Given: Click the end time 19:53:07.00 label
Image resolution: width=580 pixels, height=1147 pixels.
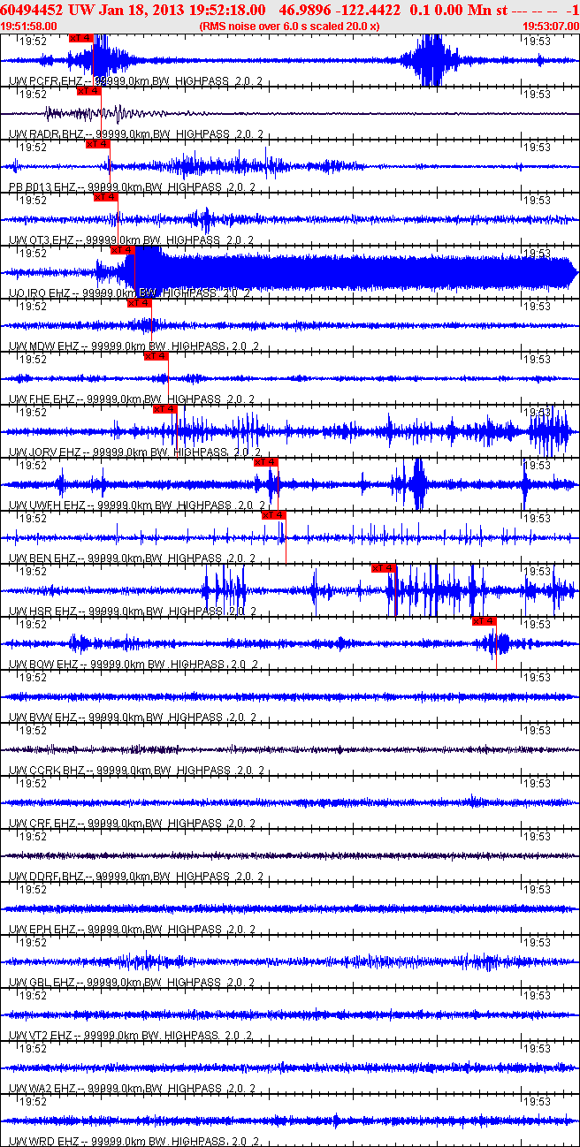Looking at the screenshot, I should pyautogui.click(x=550, y=26).
